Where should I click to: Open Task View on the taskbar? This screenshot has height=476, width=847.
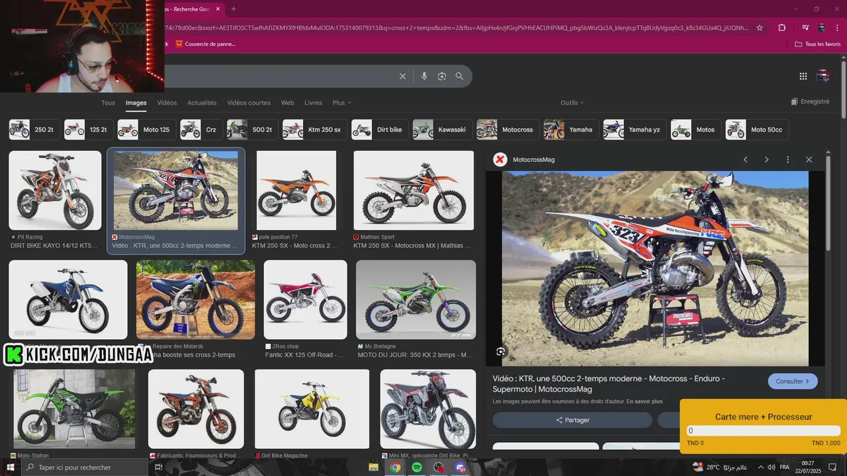159,467
